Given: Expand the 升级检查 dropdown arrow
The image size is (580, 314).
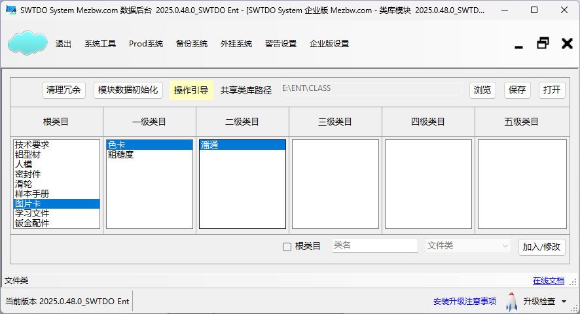Looking at the screenshot, I should pos(564,302).
